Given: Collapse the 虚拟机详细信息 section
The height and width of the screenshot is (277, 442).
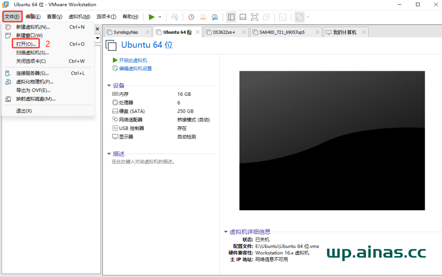Looking at the screenshot, I should (225, 232).
